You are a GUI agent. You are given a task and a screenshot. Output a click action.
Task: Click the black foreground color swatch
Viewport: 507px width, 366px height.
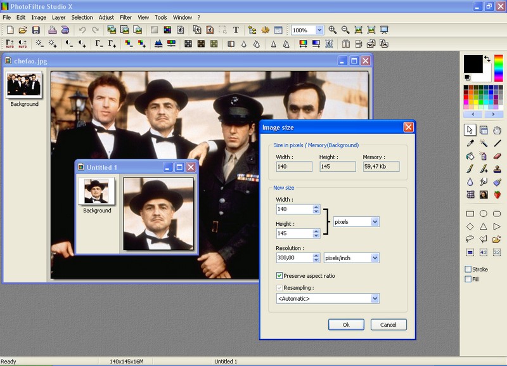tap(473, 64)
